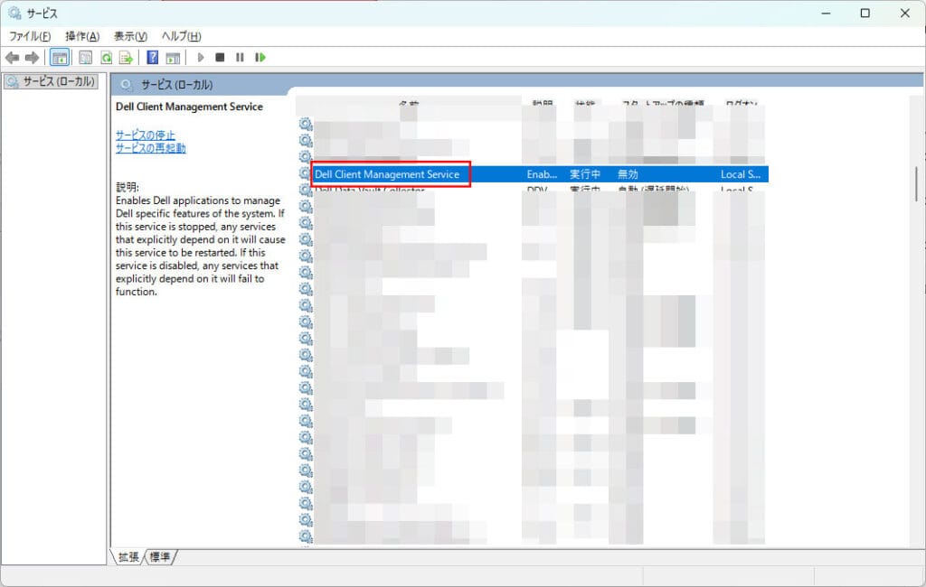Image resolution: width=926 pixels, height=587 pixels.
Task: Toggle the action pane toolbar icon
Action: pyautogui.click(x=173, y=58)
